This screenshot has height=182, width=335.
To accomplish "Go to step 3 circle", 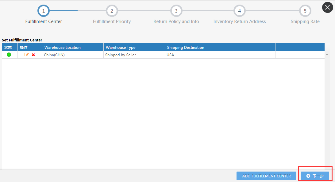I will (176, 11).
